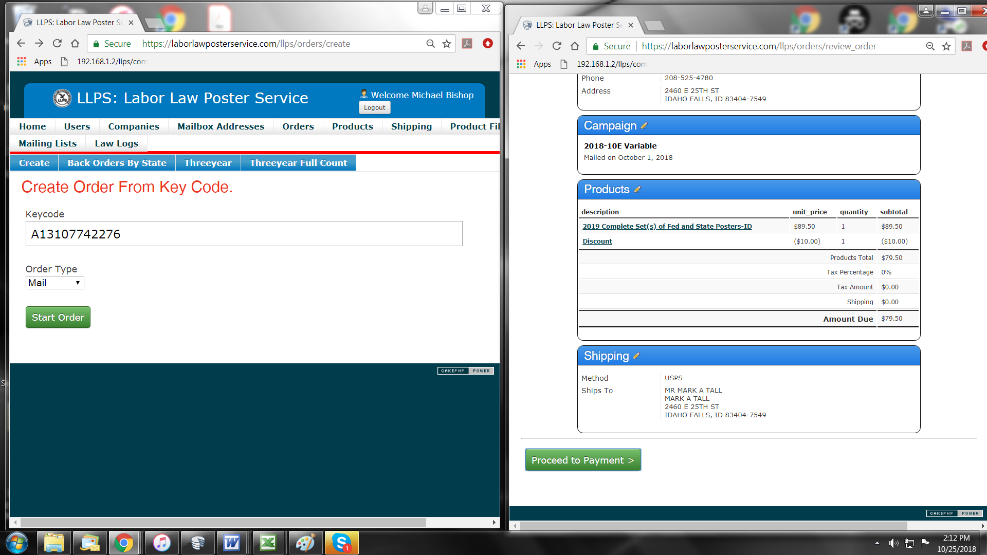
Task: Open Skype from the taskbar
Action: point(341,543)
